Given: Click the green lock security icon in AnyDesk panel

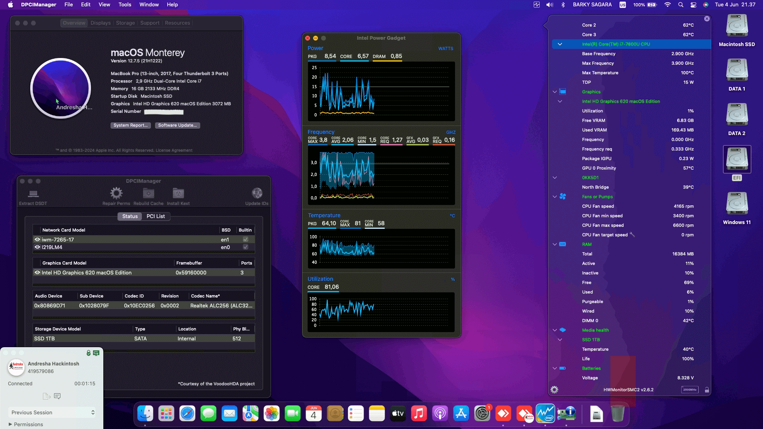Looking at the screenshot, I should pyautogui.click(x=89, y=353).
